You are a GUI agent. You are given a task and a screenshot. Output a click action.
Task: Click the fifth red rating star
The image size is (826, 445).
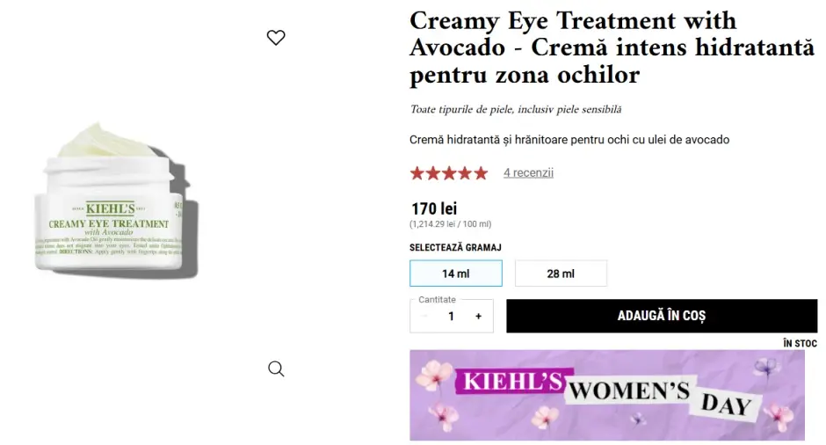pos(481,173)
